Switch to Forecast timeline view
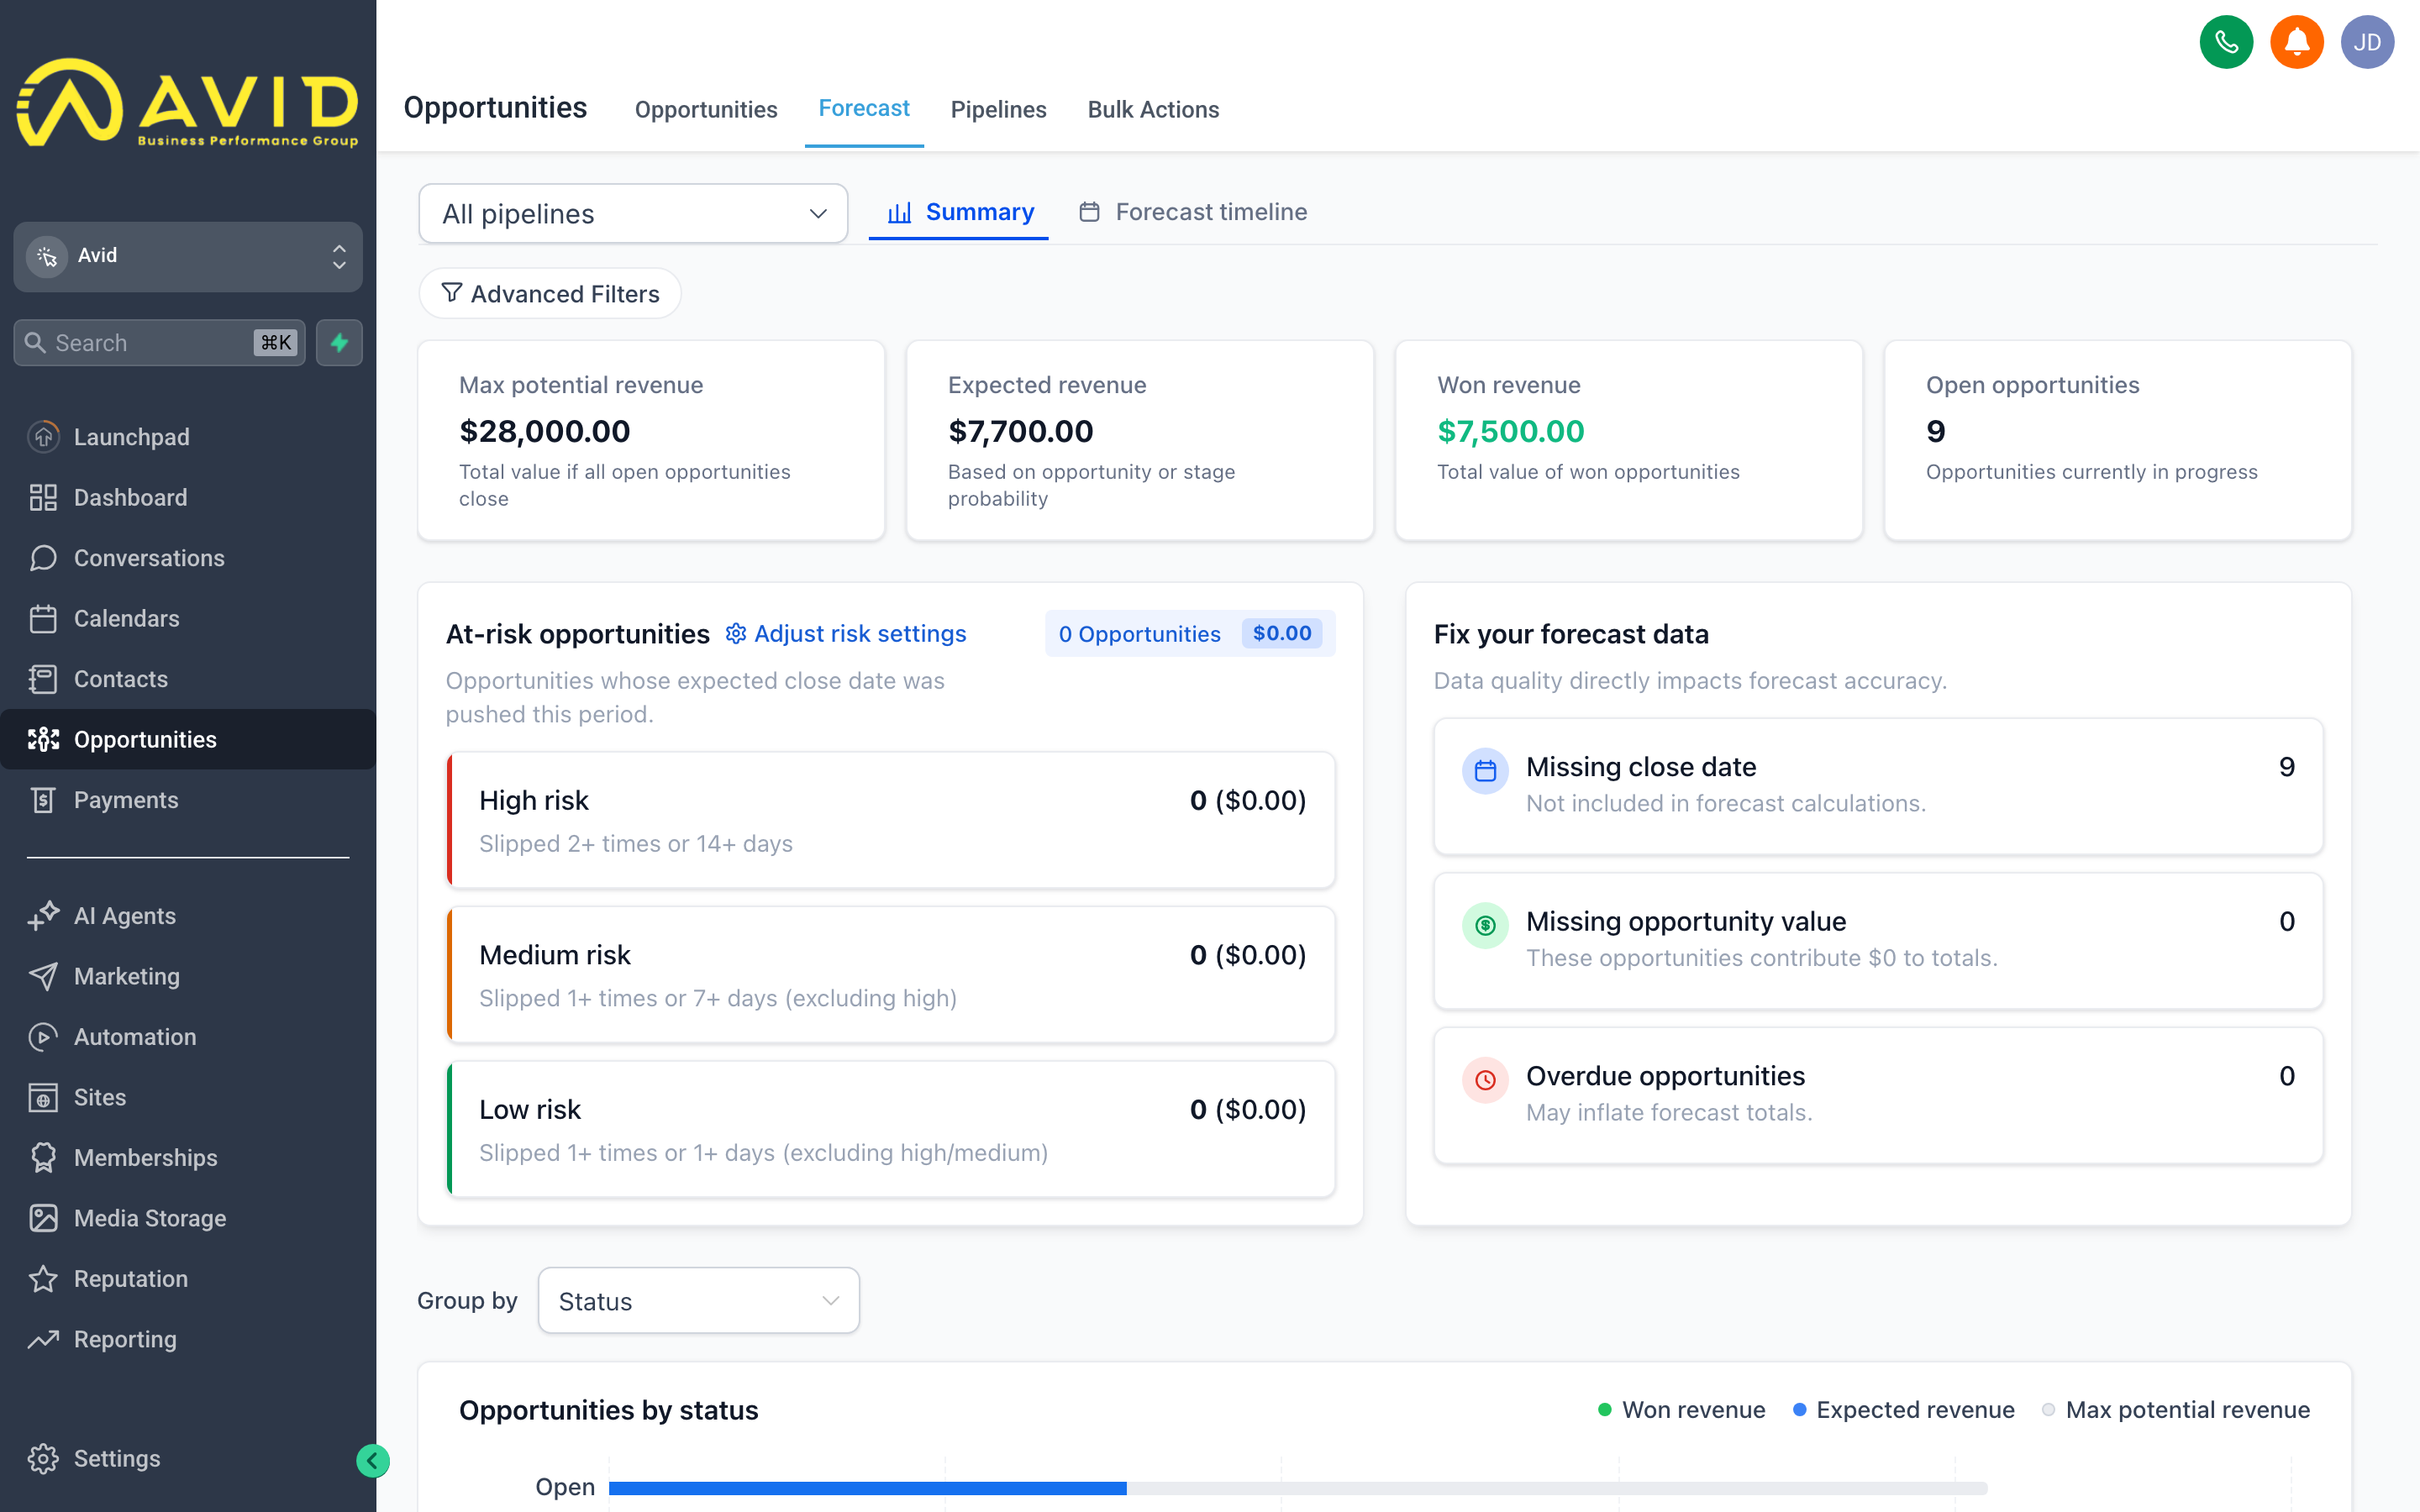 point(1193,212)
